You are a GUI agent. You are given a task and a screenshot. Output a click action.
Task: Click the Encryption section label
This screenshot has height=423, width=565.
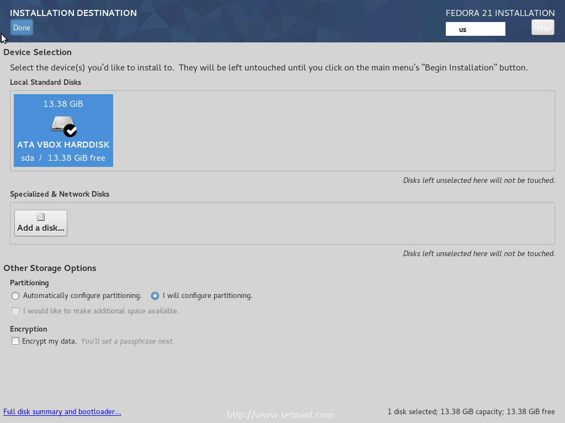[x=29, y=329]
